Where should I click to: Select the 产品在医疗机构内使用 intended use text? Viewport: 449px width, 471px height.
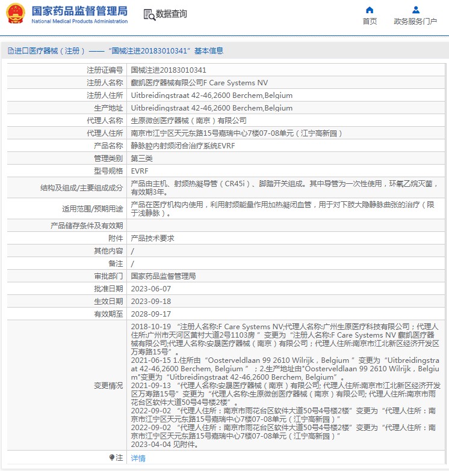283,208
